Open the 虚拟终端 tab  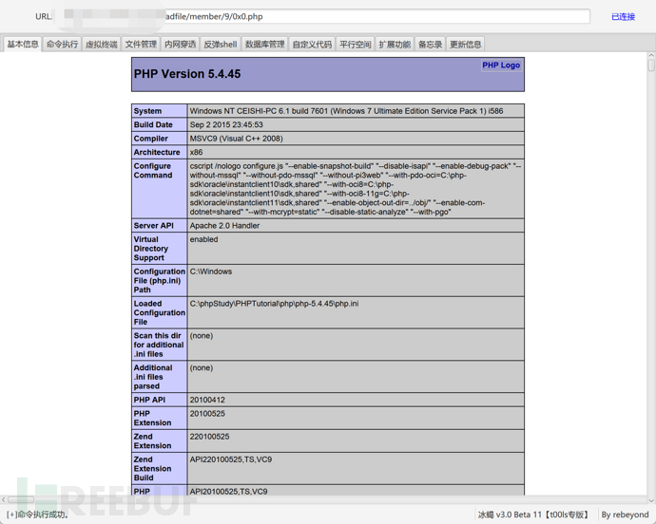point(102,45)
